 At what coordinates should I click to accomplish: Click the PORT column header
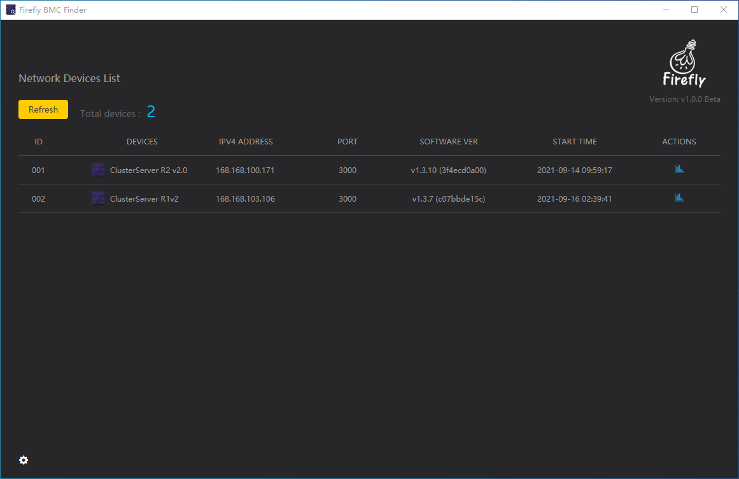tap(348, 141)
